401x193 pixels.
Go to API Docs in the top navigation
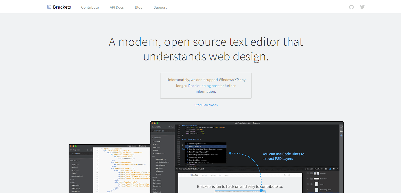tap(117, 7)
